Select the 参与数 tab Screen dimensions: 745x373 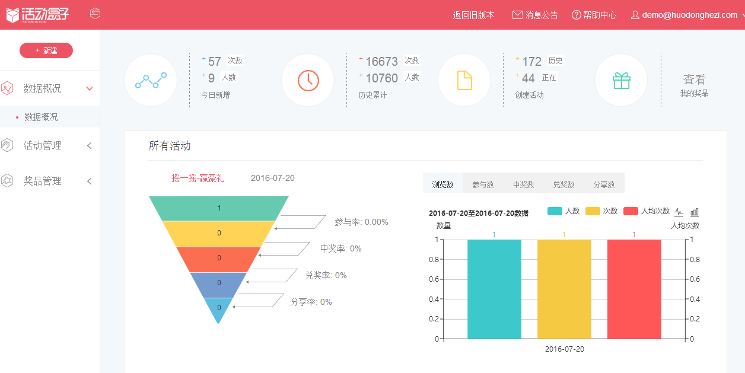click(x=483, y=183)
